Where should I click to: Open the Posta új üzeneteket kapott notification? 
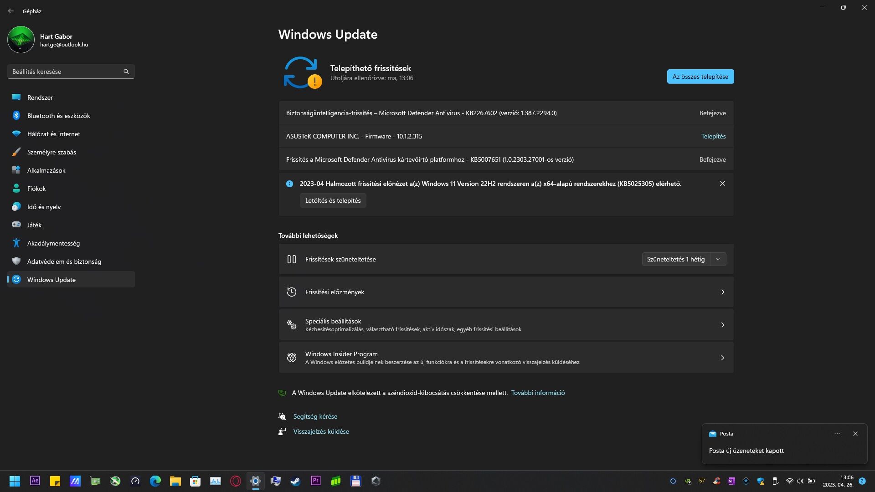[784, 444]
